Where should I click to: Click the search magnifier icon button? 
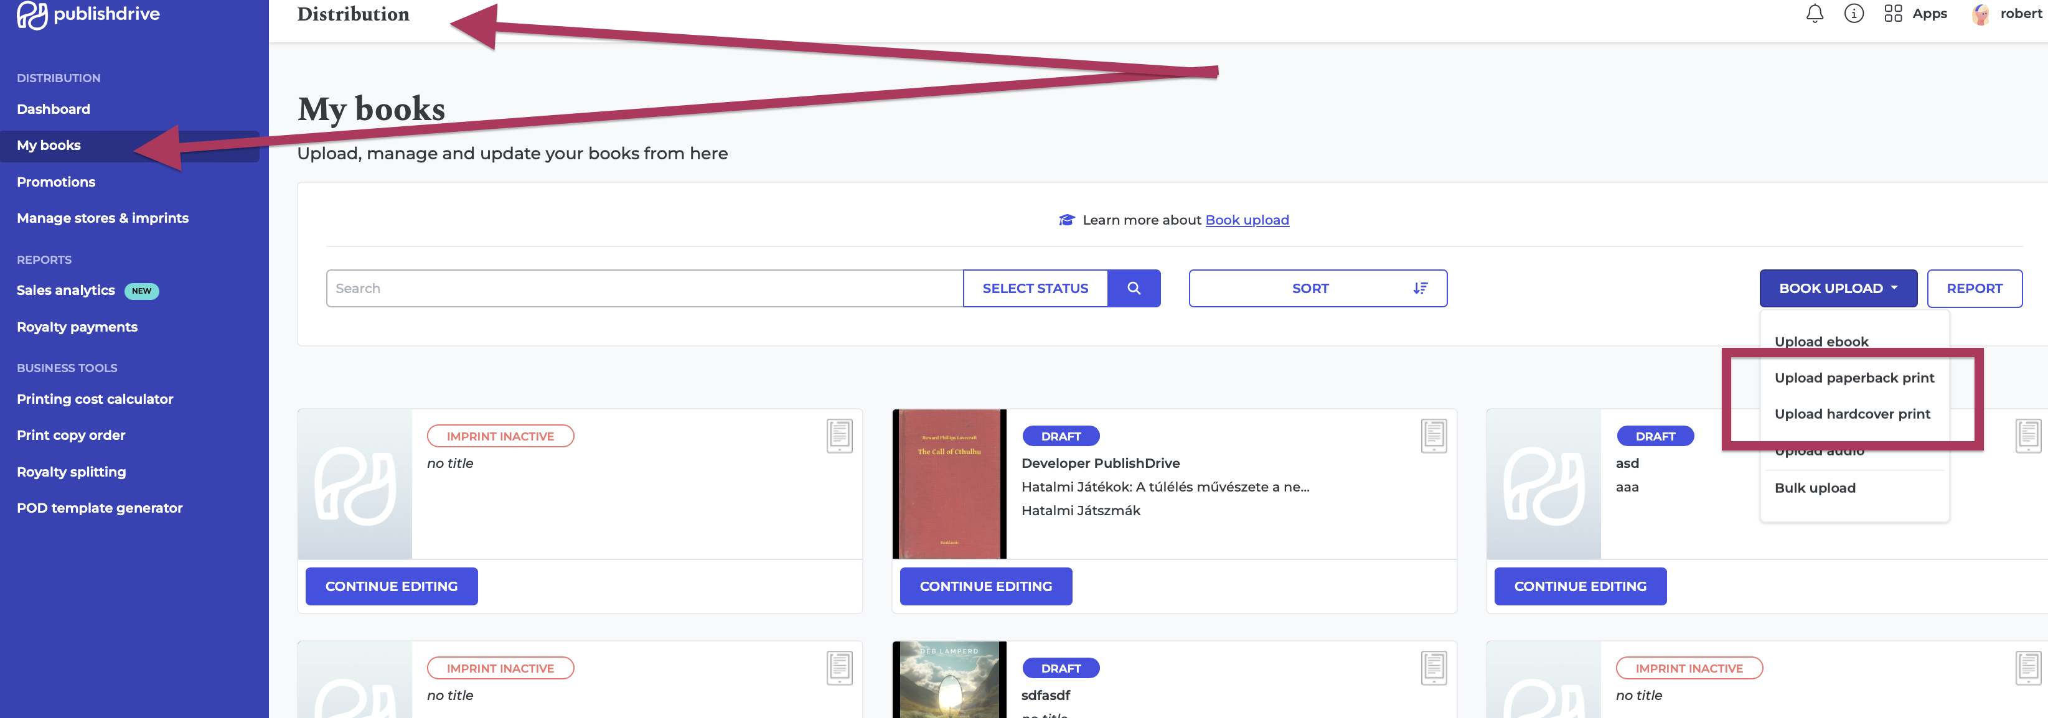tap(1132, 287)
